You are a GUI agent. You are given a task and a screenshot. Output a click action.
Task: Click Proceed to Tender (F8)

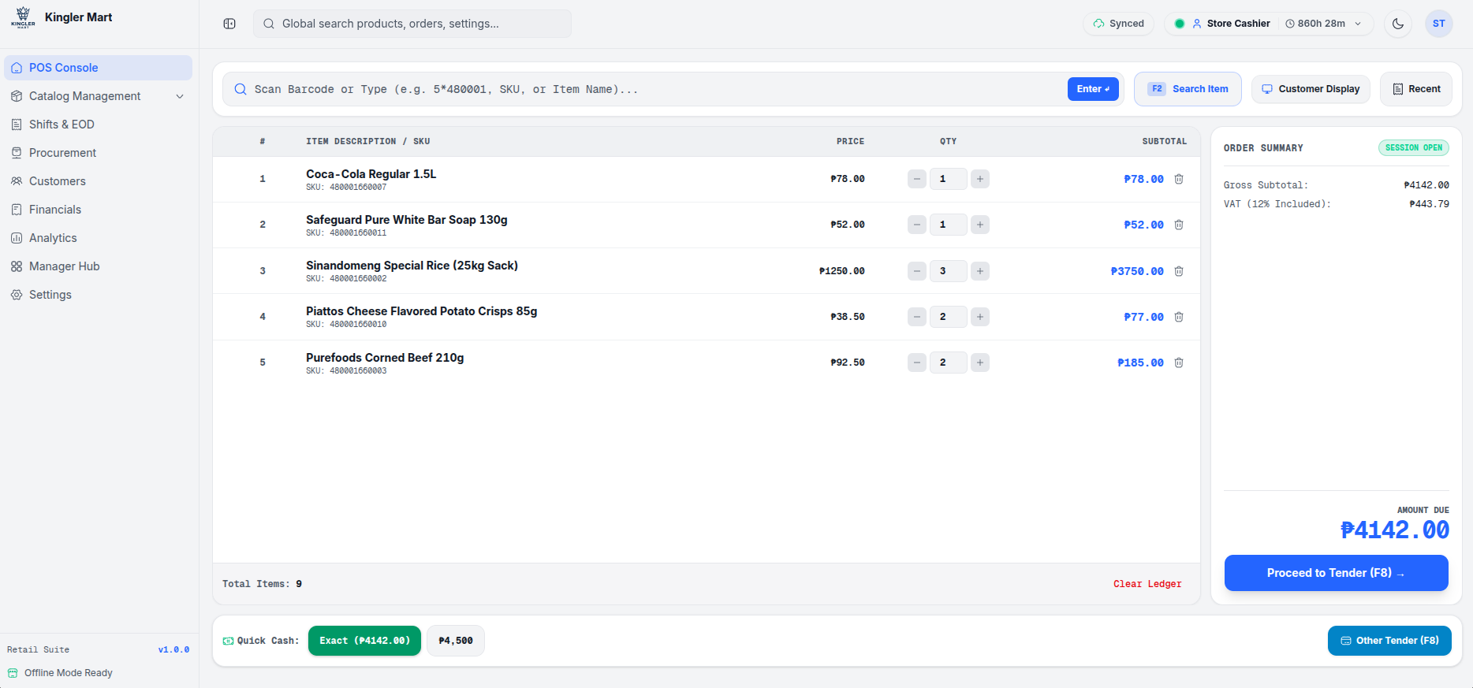(x=1336, y=573)
